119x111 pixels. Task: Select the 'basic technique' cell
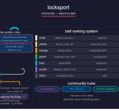click(99, 44)
